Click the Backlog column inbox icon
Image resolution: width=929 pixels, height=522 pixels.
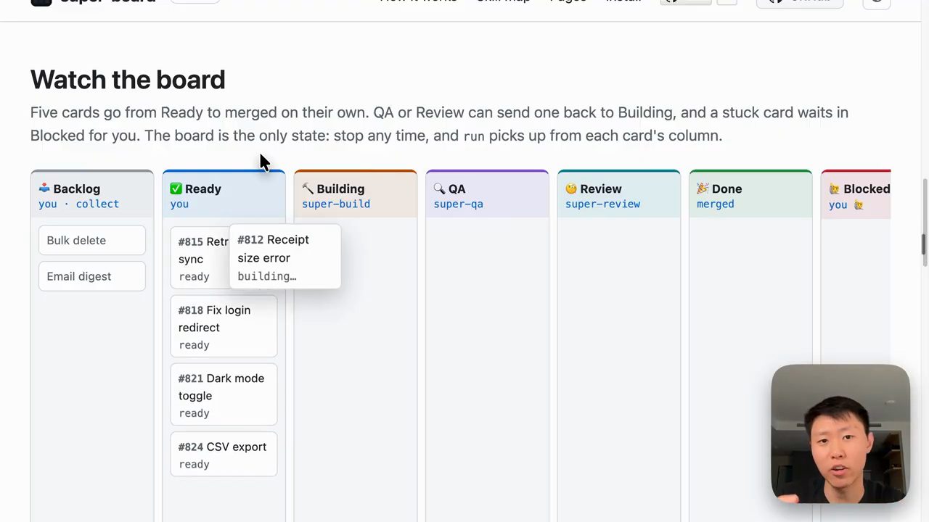pos(44,188)
